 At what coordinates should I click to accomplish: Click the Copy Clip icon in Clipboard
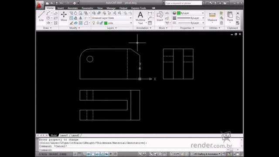click(x=238, y=18)
